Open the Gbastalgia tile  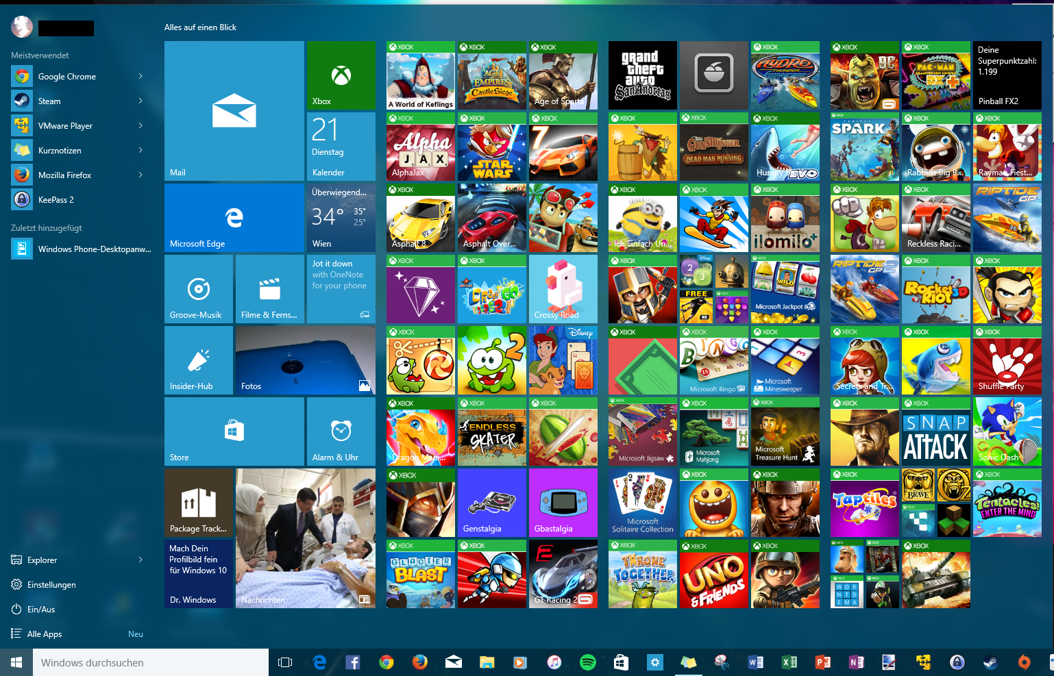point(563,503)
